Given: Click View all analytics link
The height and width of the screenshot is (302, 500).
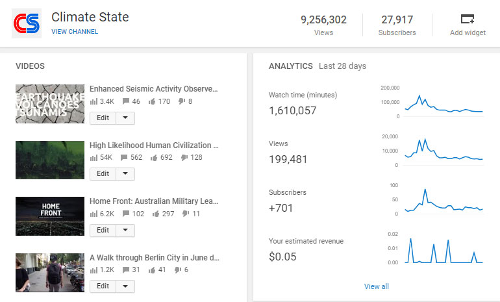Looking at the screenshot, I should tap(377, 286).
